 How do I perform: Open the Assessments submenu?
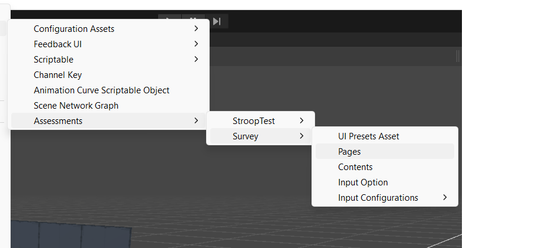click(108, 120)
